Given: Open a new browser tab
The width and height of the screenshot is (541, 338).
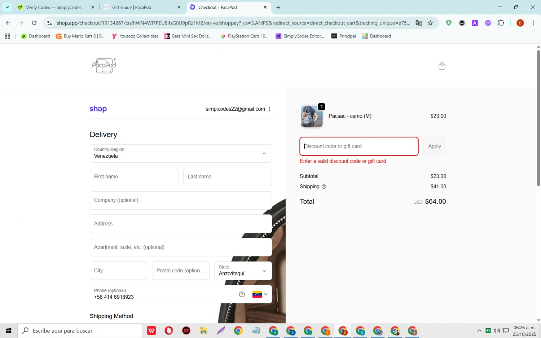Looking at the screenshot, I should (278, 7).
